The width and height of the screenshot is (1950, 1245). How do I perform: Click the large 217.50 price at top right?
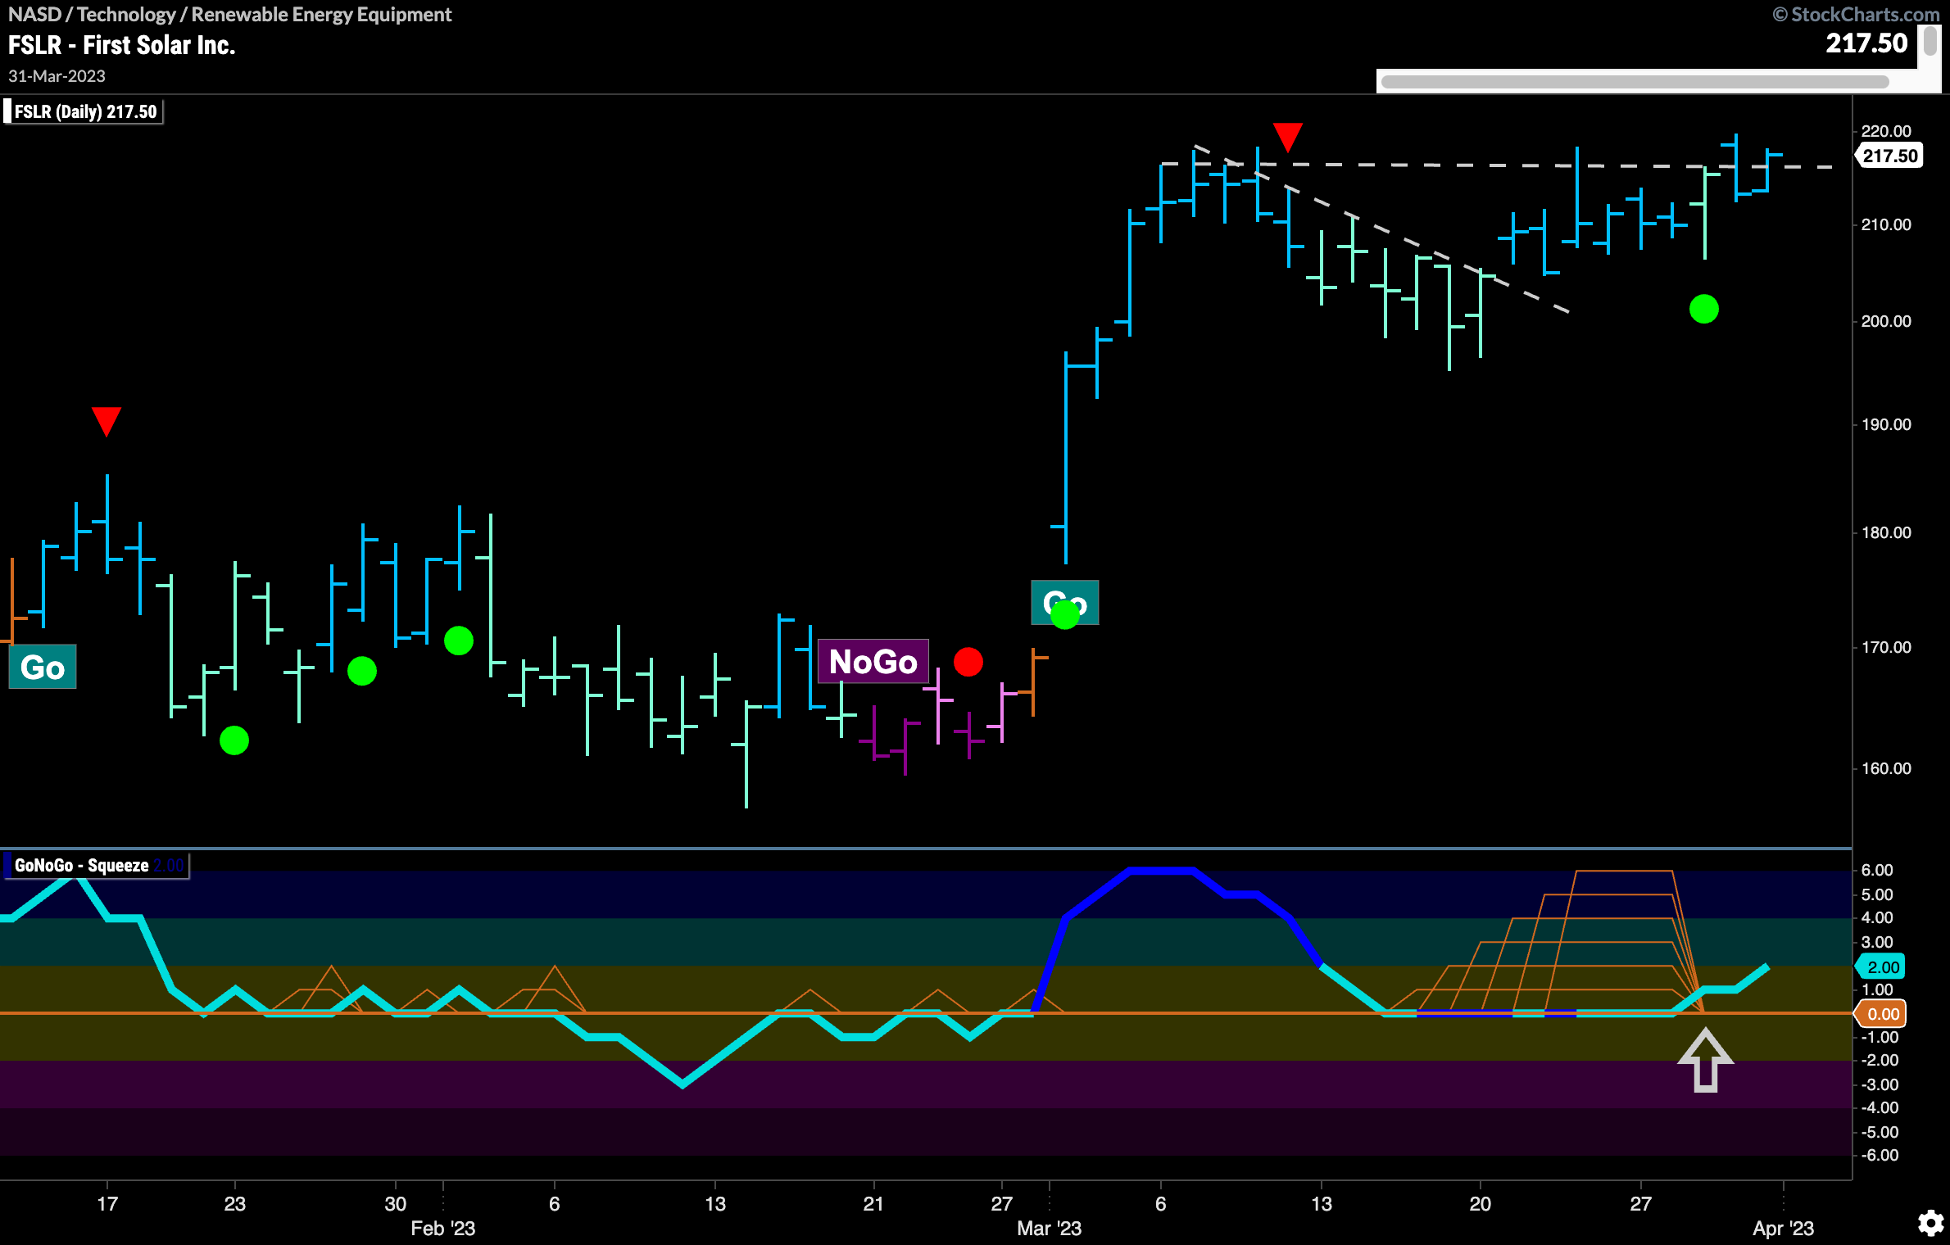(1866, 43)
